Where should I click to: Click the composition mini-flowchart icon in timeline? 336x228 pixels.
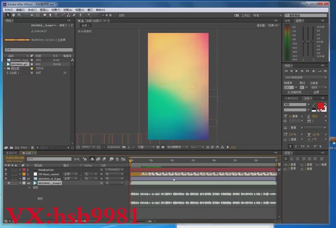click(x=77, y=159)
